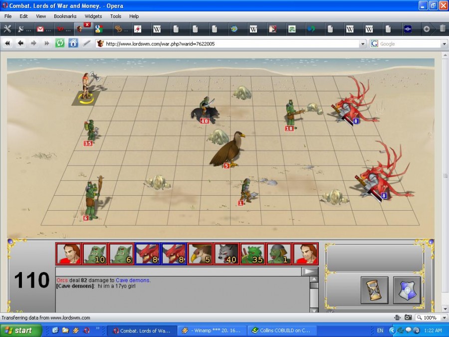Click into the Google search field
The height and width of the screenshot is (337, 449).
click(410, 44)
